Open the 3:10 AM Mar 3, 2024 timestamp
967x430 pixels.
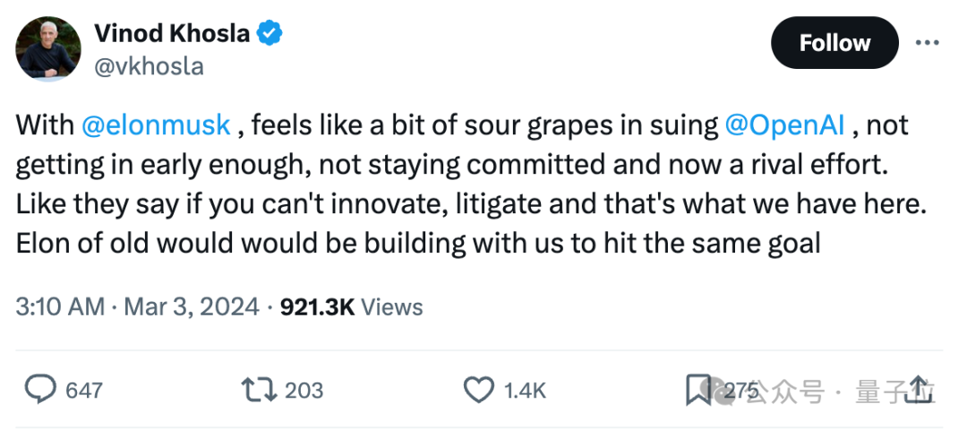point(139,307)
